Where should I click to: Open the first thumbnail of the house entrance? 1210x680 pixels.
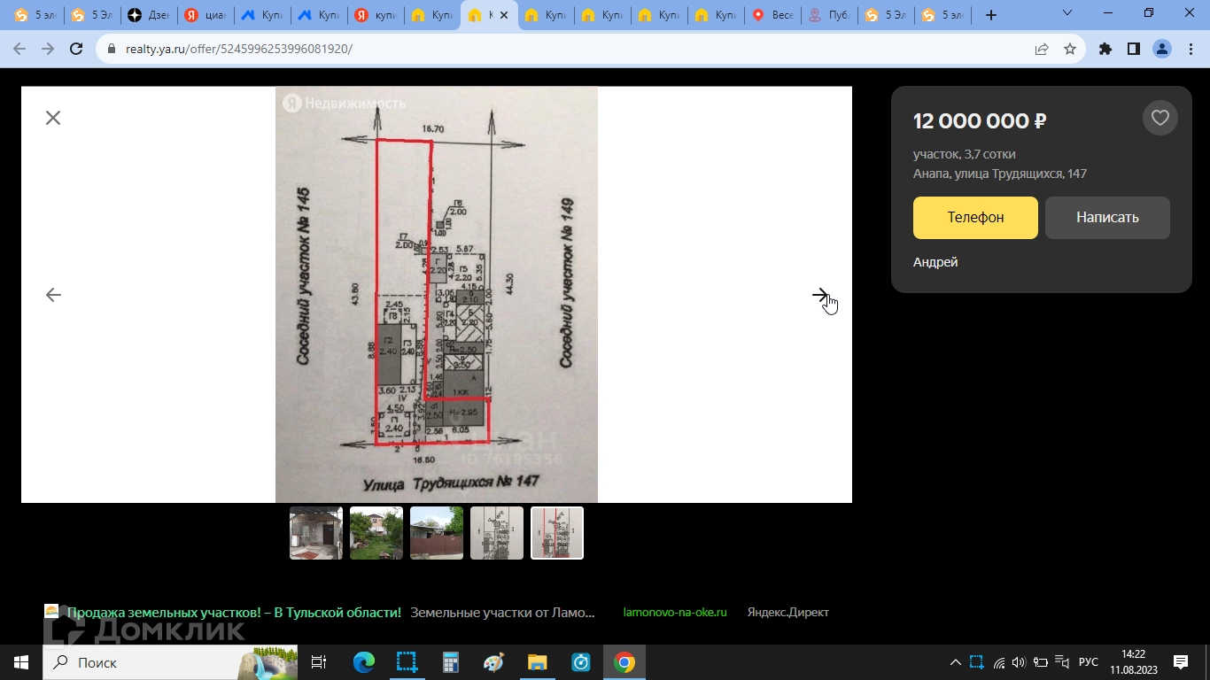click(316, 533)
